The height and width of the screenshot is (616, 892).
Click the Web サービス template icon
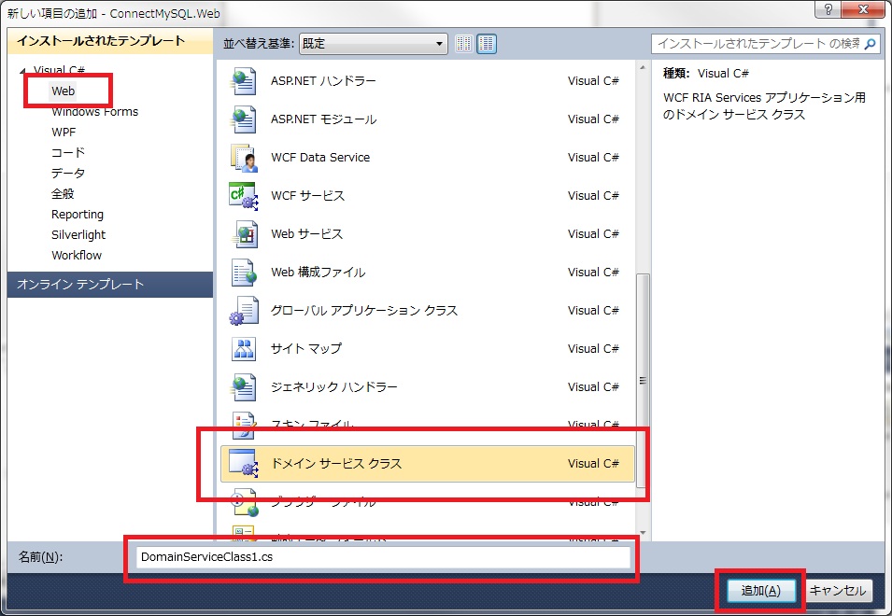click(x=244, y=234)
